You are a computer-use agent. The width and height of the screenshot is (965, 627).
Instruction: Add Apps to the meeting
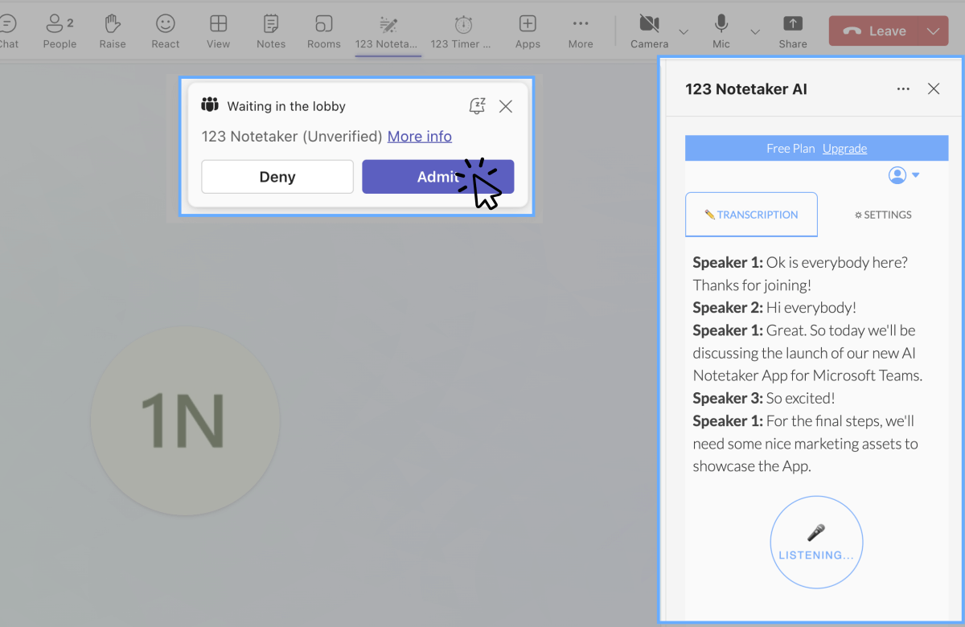528,31
